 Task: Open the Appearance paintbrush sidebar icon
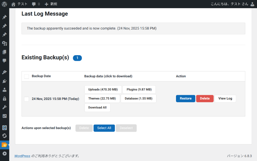click(x=5, y=72)
